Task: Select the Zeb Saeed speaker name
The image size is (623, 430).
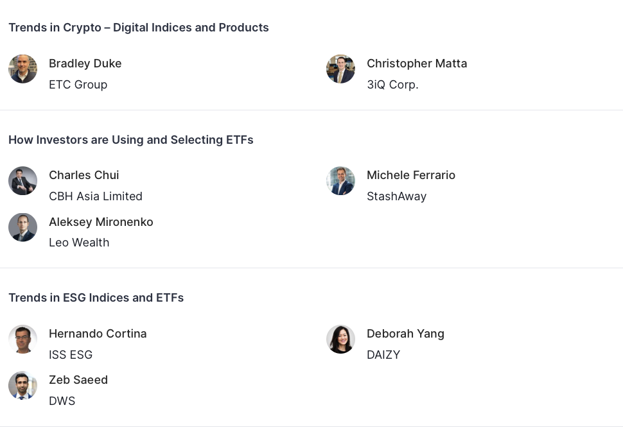Action: tap(78, 380)
